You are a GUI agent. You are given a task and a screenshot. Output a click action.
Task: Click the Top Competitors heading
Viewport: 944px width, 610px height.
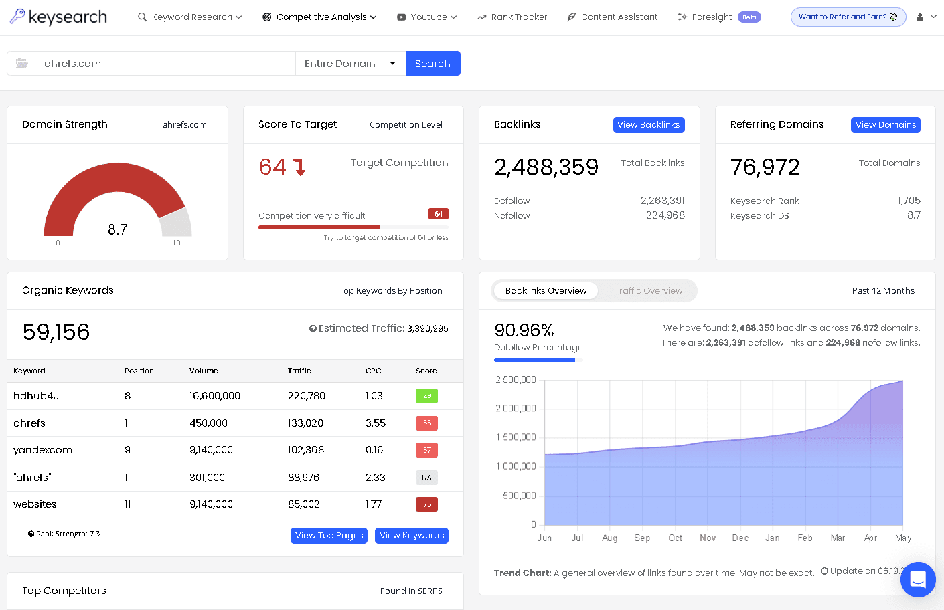coord(64,591)
